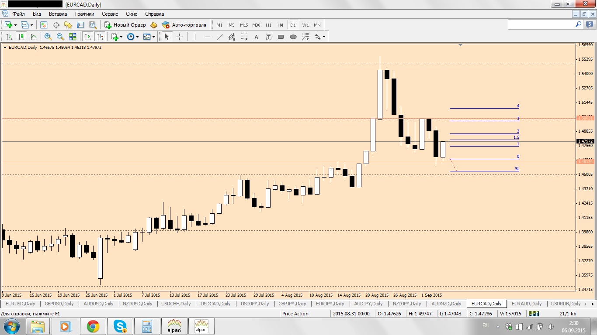
Task: Select the rectangle shape tool
Action: click(281, 37)
